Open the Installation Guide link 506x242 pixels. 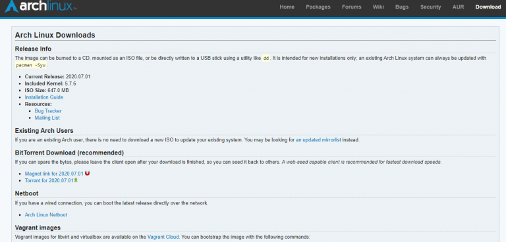point(44,97)
